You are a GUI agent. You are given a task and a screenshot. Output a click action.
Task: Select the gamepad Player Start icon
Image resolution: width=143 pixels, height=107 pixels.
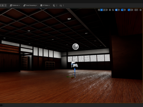click(76, 65)
